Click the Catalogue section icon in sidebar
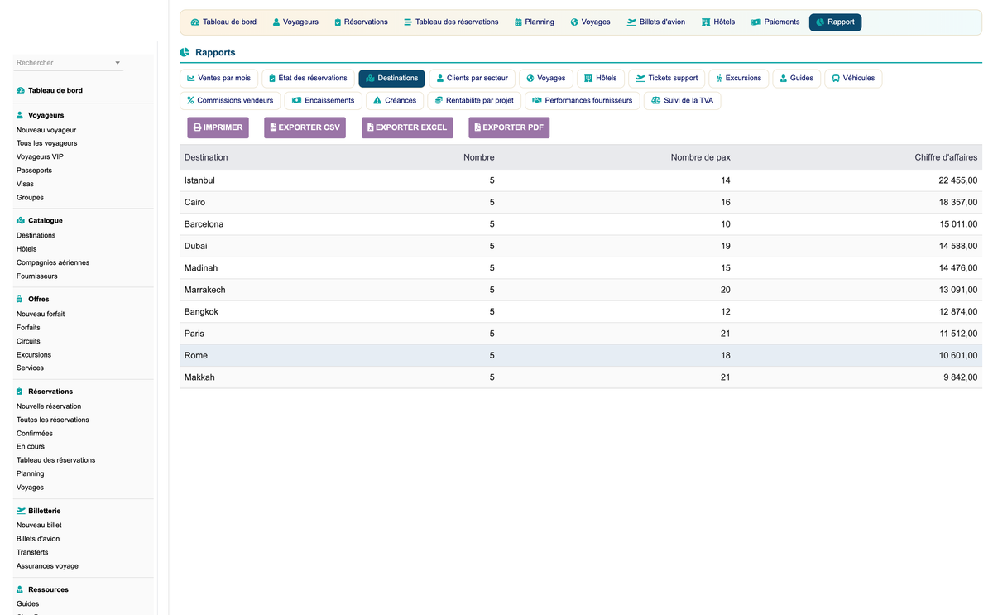 tap(21, 221)
